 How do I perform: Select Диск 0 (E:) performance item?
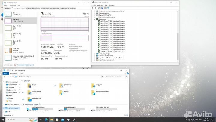pos(21,28)
